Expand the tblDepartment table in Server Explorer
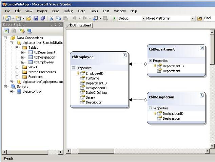This screenshot has height=162, width=215. 23,52
